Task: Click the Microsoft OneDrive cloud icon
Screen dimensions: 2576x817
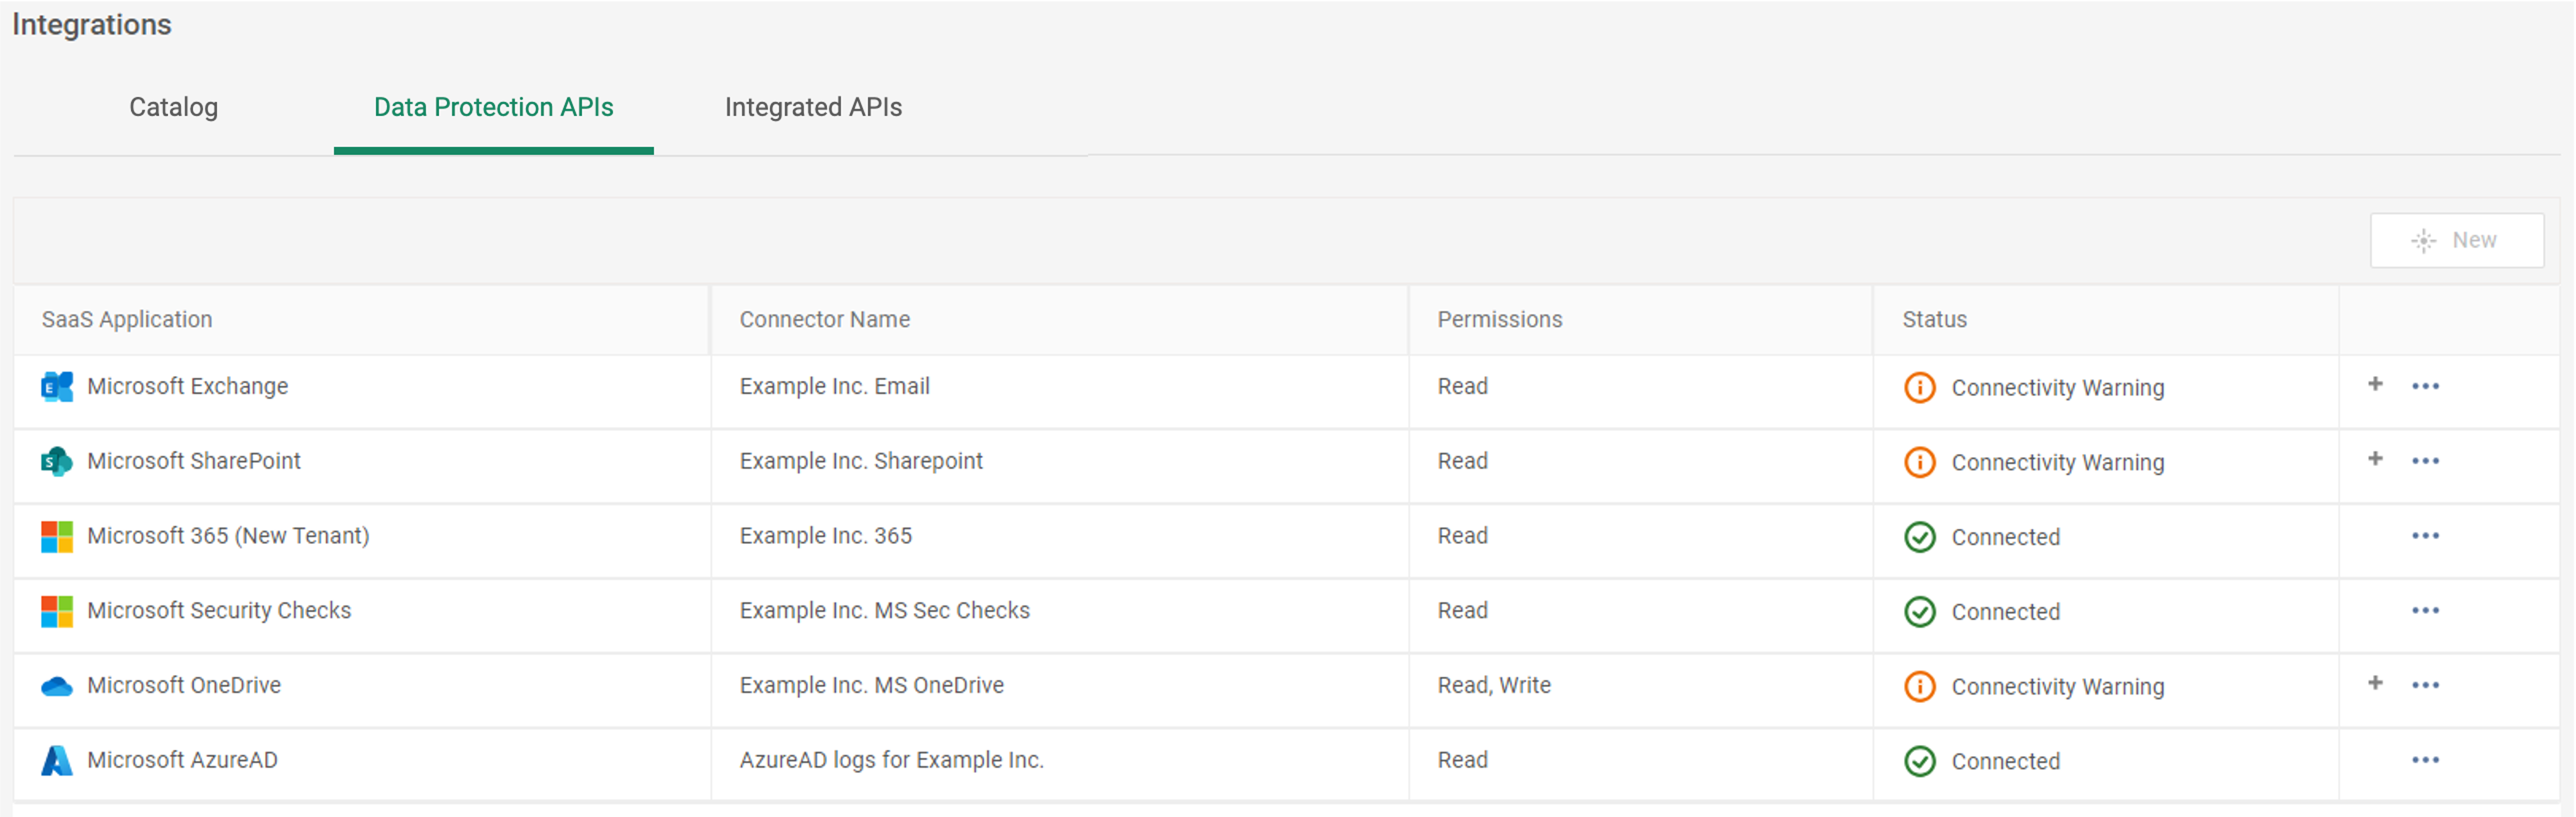Action: click(57, 686)
